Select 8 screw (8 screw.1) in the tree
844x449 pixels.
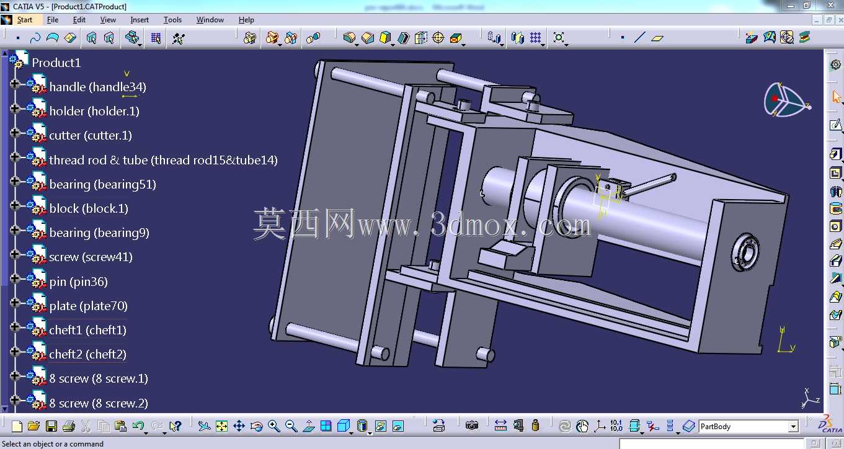click(99, 378)
